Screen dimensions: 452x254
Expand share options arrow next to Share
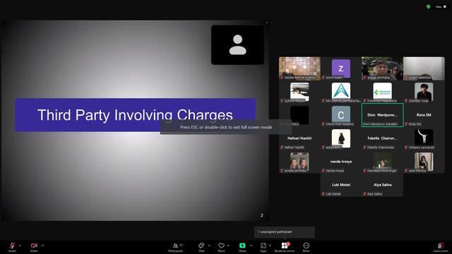[251, 246]
